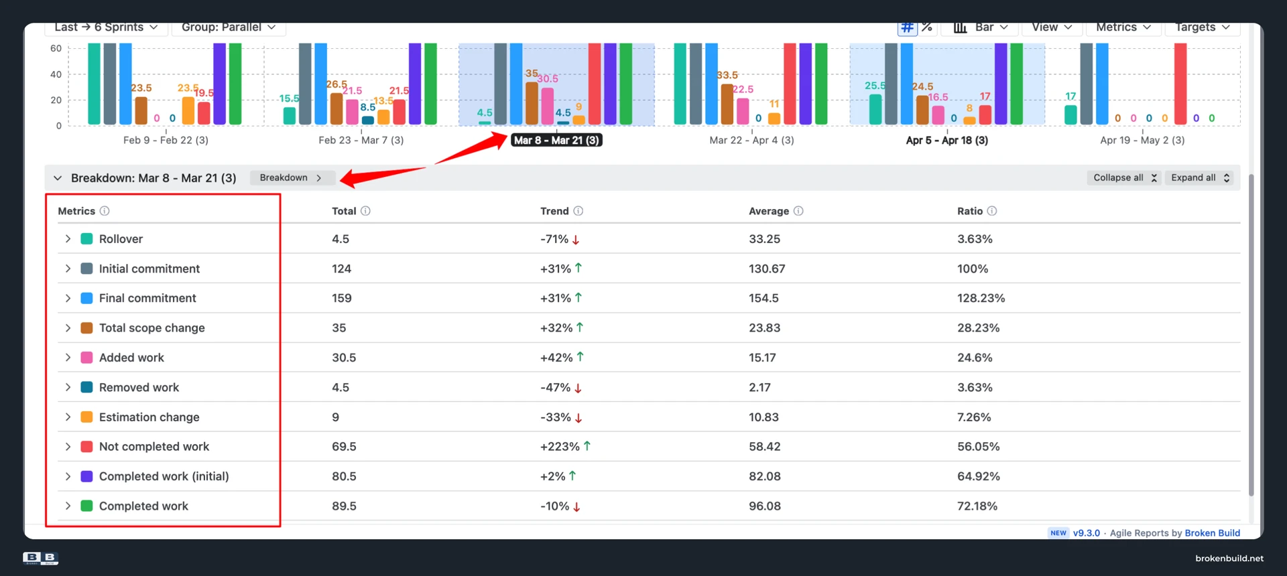Image resolution: width=1287 pixels, height=576 pixels.
Task: Open the Bar chart type dropdown
Action: tap(980, 27)
